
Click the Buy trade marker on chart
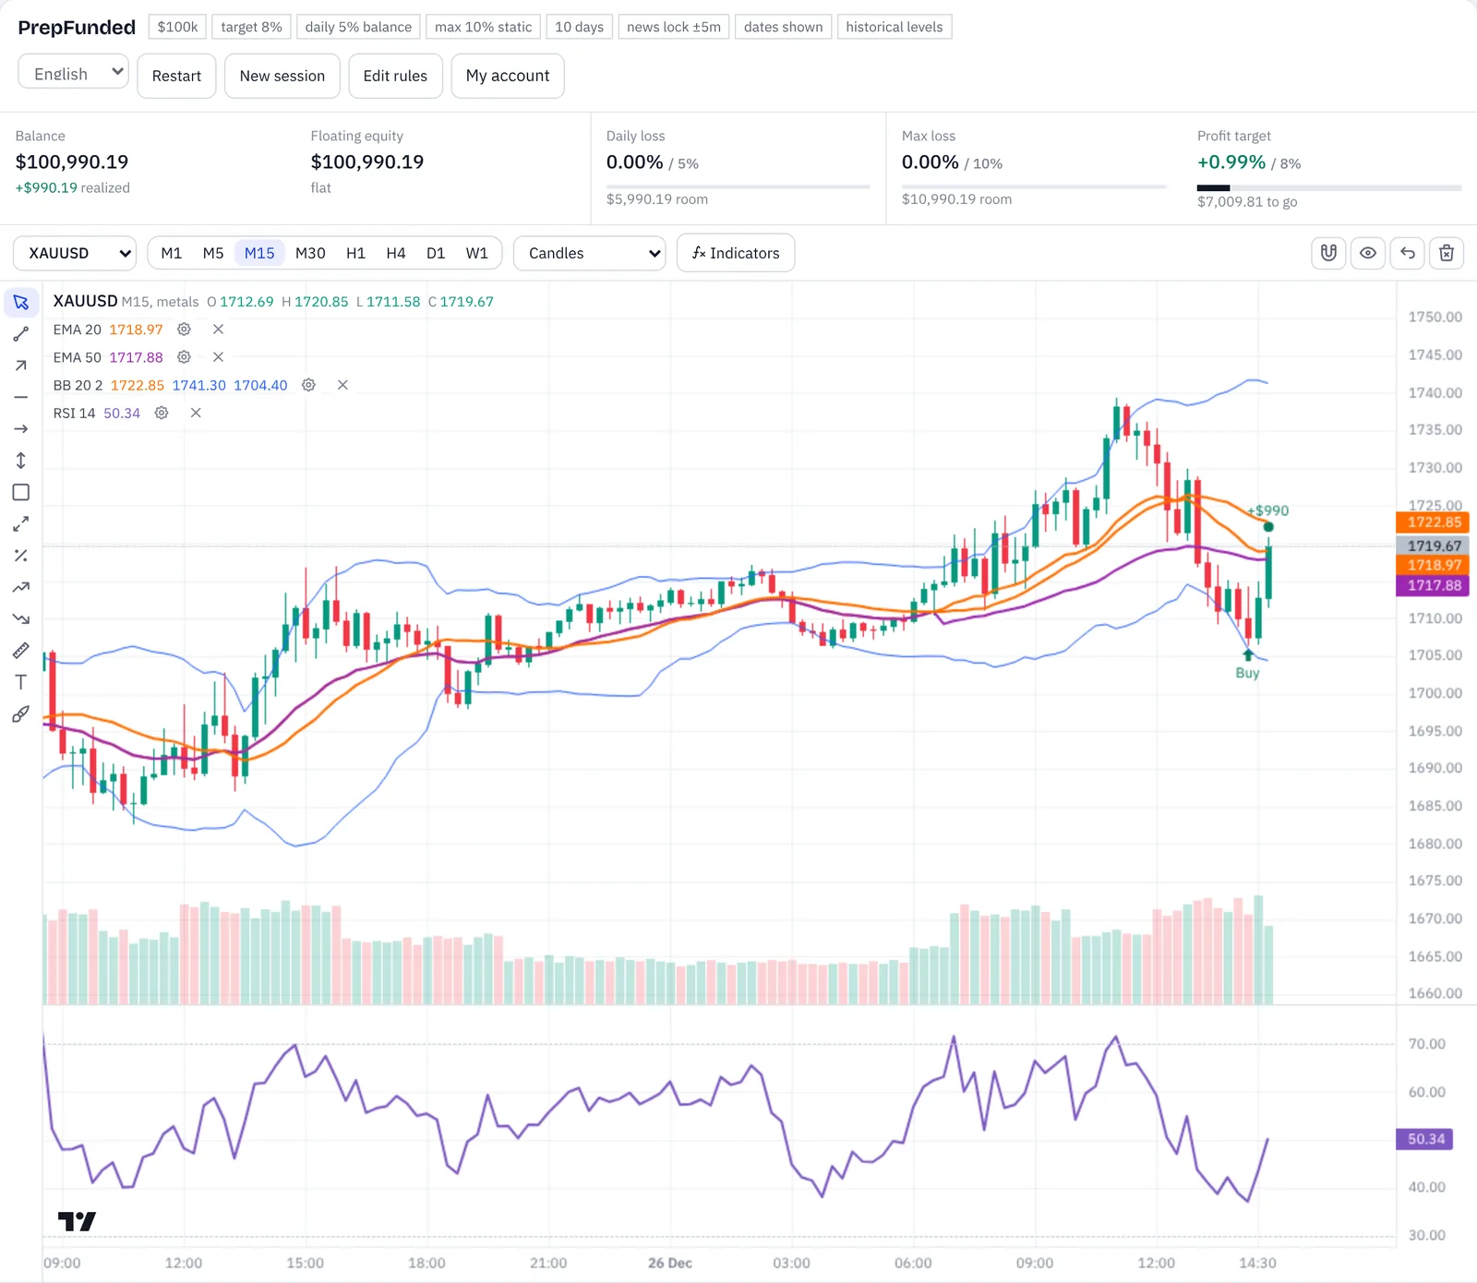coord(1247,665)
